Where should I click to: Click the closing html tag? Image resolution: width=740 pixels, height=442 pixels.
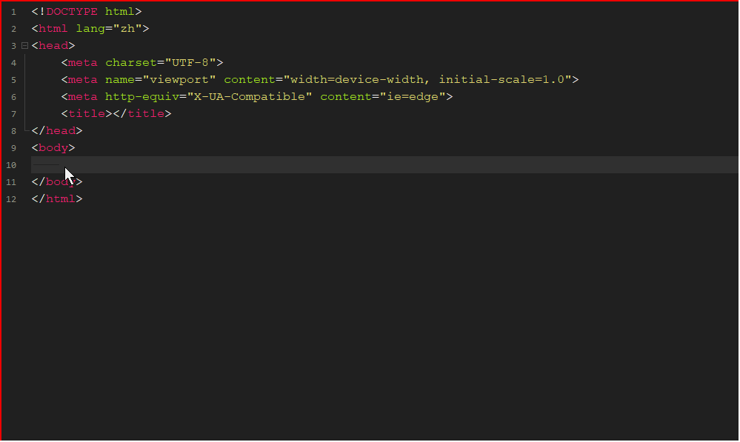coord(57,198)
